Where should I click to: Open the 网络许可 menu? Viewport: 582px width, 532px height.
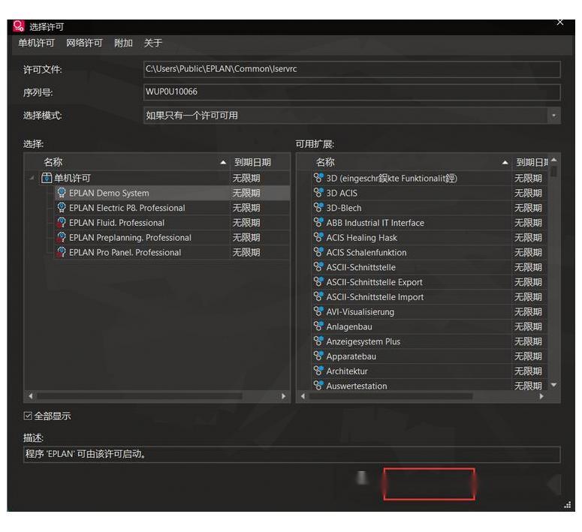coord(84,43)
